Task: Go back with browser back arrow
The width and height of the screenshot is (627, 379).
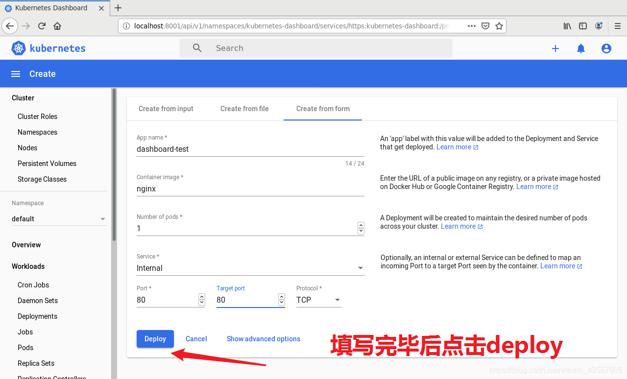Action: 10,26
